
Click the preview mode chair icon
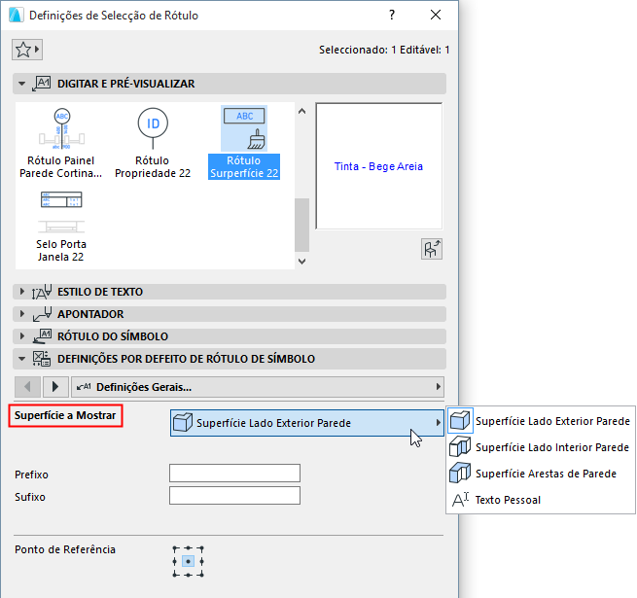click(432, 249)
